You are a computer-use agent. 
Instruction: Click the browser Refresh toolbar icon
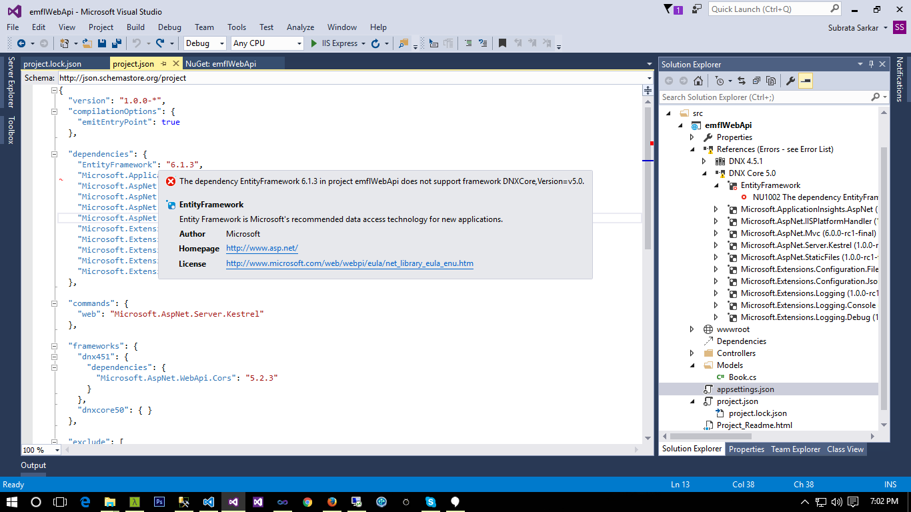tap(375, 43)
